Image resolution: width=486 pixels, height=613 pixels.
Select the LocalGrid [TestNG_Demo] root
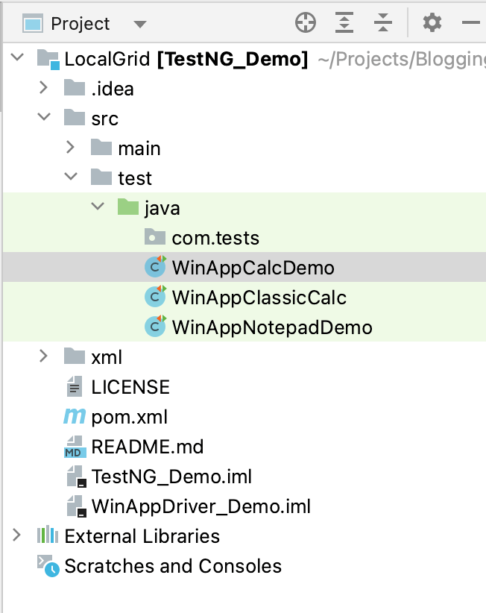click(x=186, y=60)
